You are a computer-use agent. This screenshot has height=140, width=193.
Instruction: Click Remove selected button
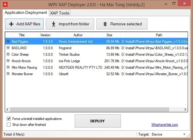(122, 24)
